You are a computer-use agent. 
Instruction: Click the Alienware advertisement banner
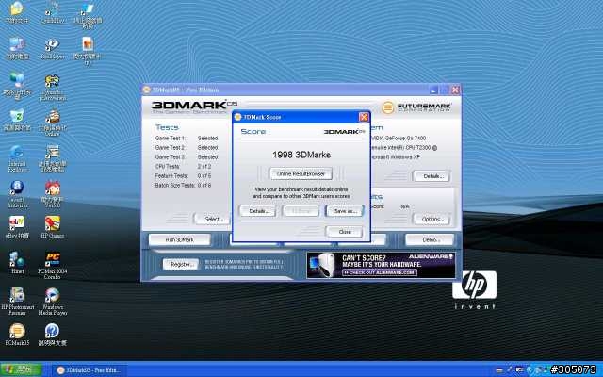click(381, 265)
